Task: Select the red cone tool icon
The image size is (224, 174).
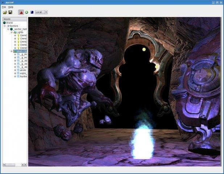Action: [x=21, y=12]
